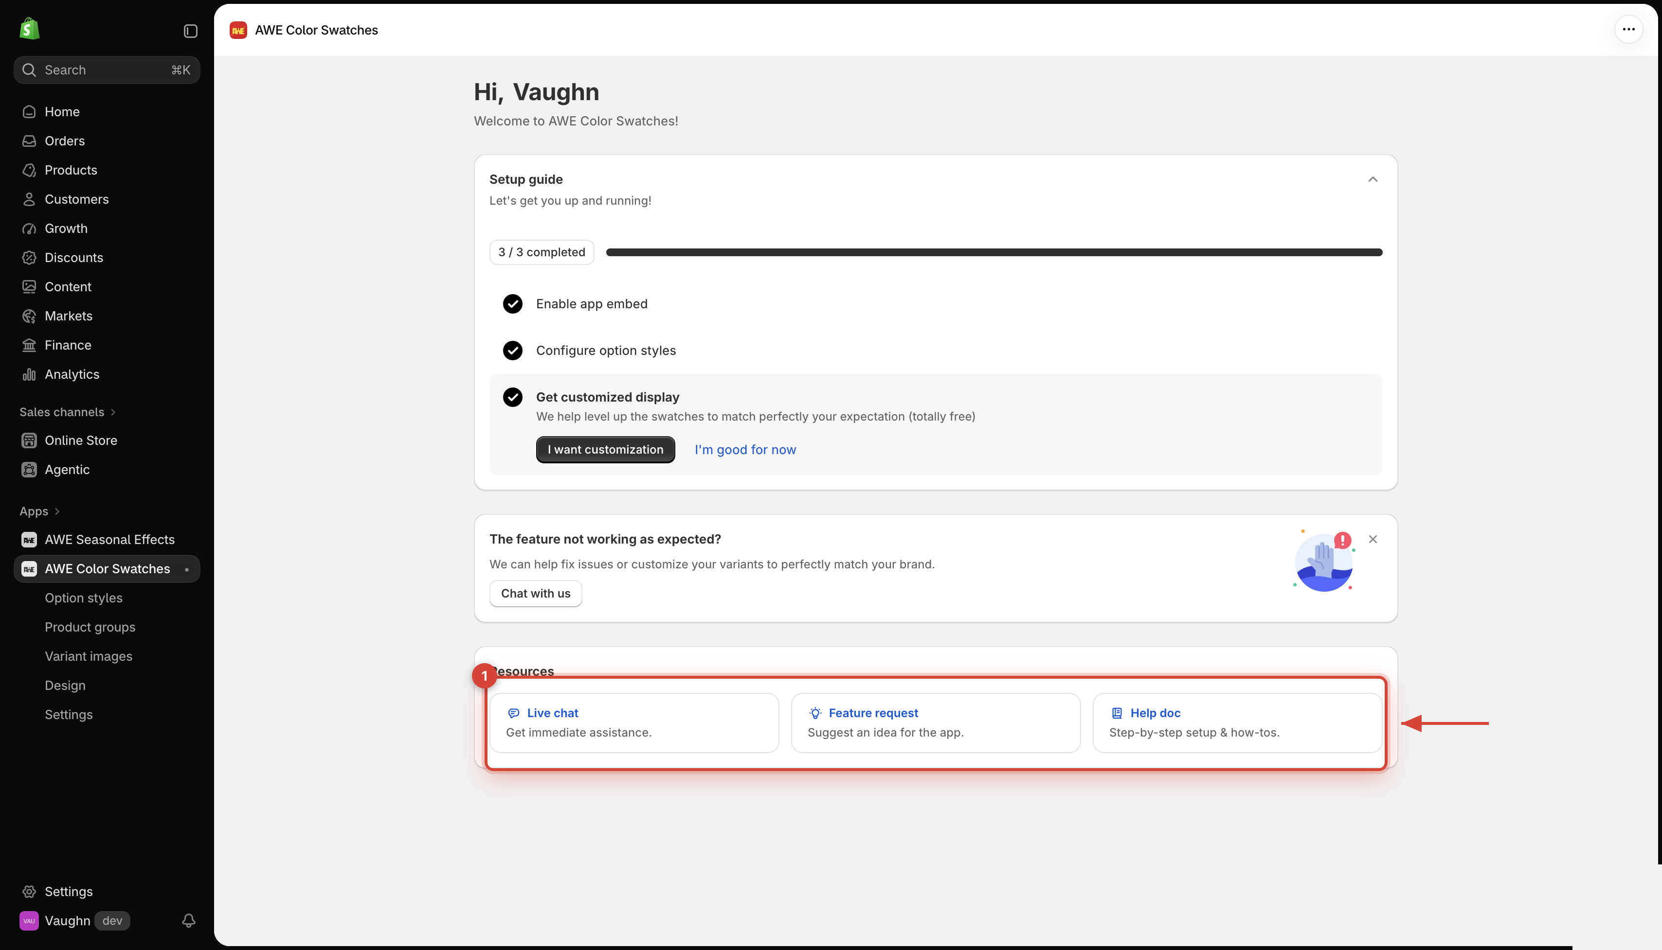Click the Chat with us button
The image size is (1662, 950).
pos(535,594)
